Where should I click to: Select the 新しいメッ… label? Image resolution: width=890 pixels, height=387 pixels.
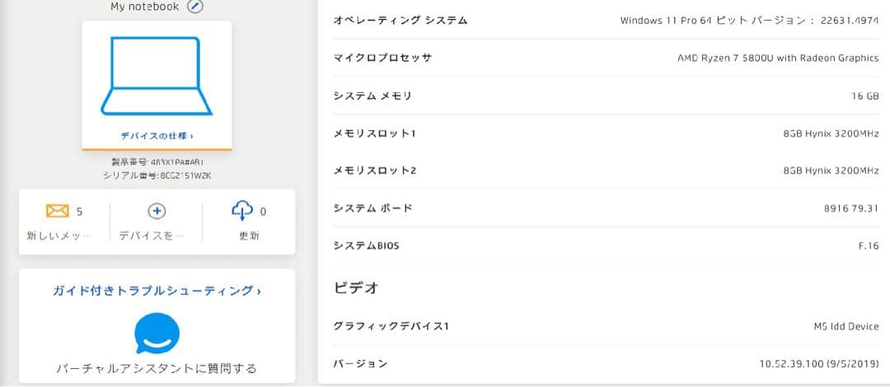pos(59,235)
